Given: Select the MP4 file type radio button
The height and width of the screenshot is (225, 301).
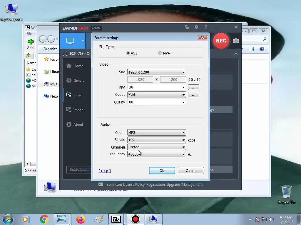Looking at the screenshot, I should tap(160, 53).
